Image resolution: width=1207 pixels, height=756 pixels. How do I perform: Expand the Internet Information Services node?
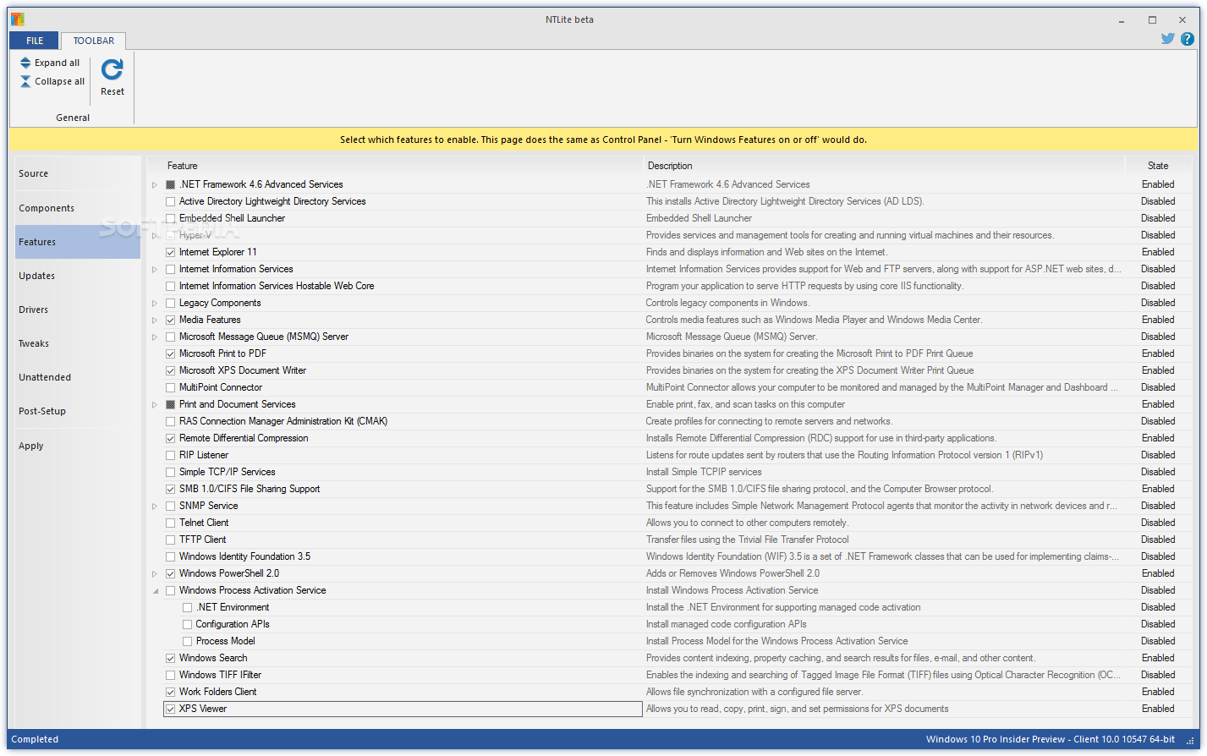(155, 269)
